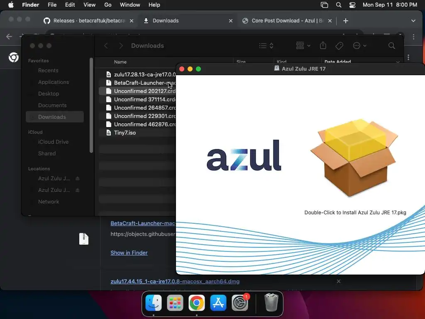This screenshot has width=425, height=319.
Task: Click the Finder search magnifier
Action: tap(392, 46)
